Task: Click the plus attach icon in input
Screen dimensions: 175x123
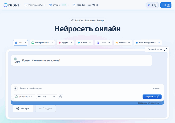Action: tap(16, 89)
